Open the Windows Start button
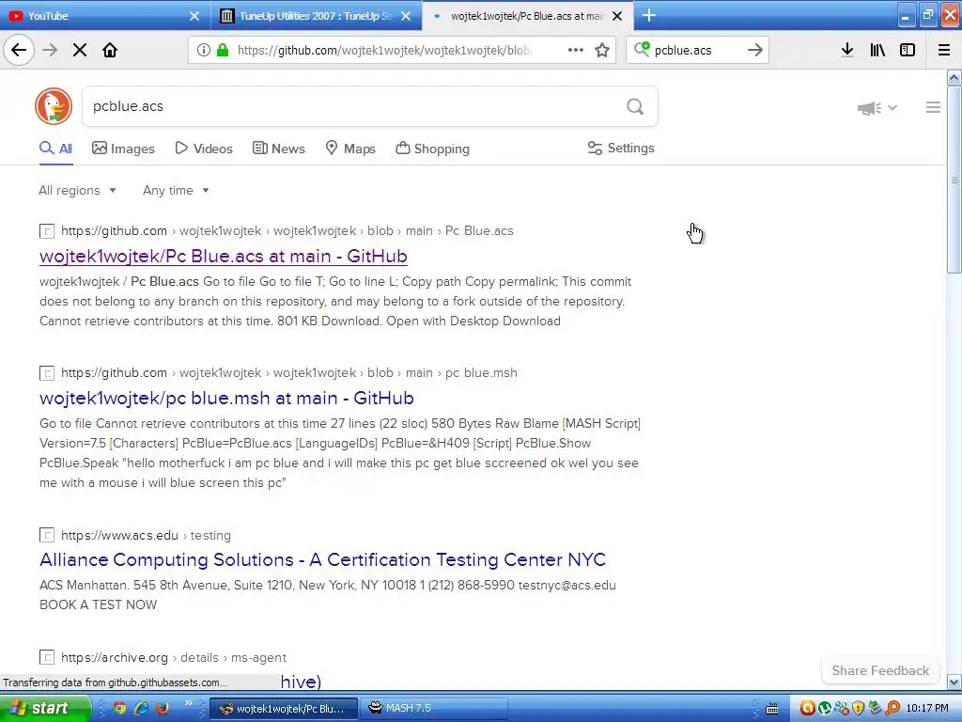The width and height of the screenshot is (962, 722). pyautogui.click(x=45, y=708)
